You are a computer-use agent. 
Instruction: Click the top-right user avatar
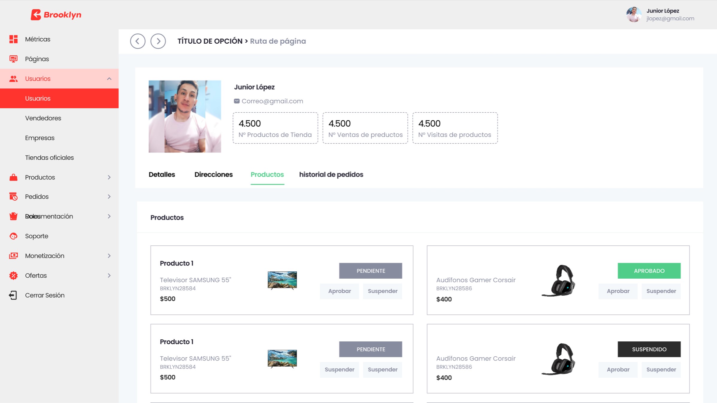click(634, 14)
